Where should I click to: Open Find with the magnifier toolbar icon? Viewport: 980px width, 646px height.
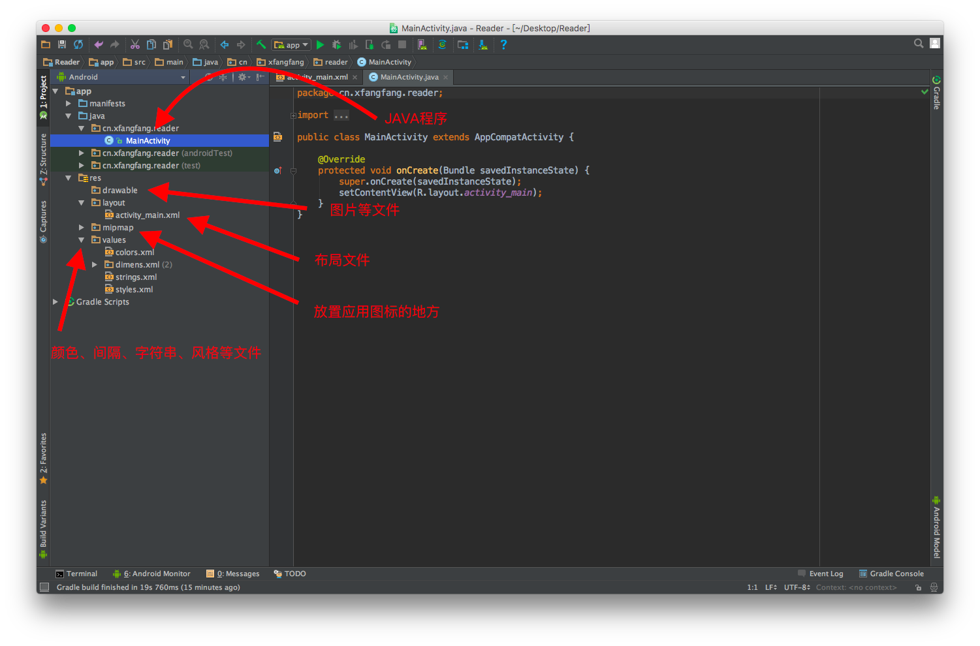(188, 44)
